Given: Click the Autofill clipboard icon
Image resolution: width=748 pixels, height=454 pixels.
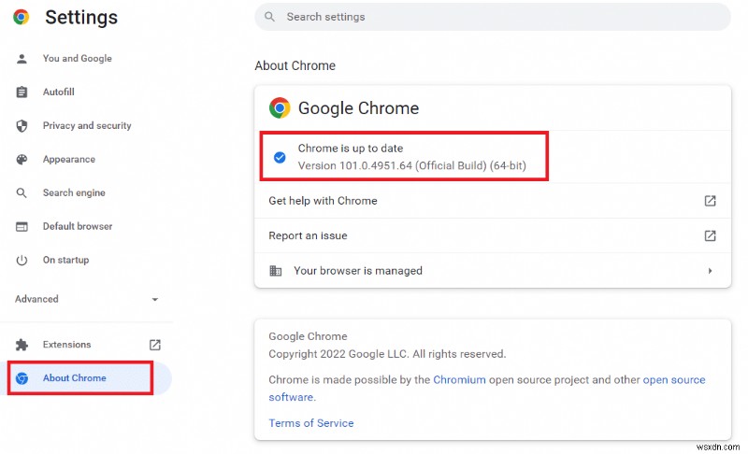Looking at the screenshot, I should [22, 92].
